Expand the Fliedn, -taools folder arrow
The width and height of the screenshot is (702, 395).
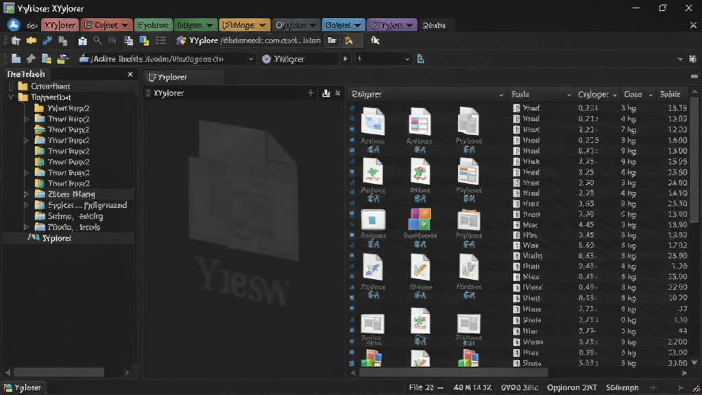click(26, 227)
